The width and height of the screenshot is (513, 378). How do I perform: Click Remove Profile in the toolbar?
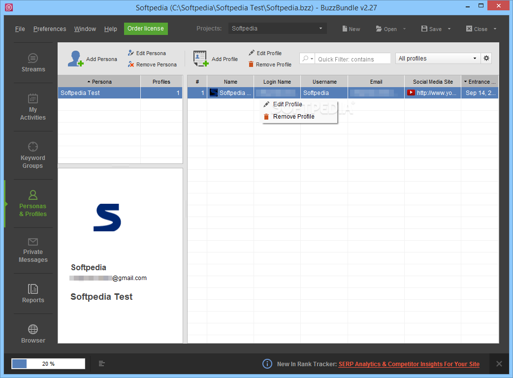pyautogui.click(x=270, y=64)
